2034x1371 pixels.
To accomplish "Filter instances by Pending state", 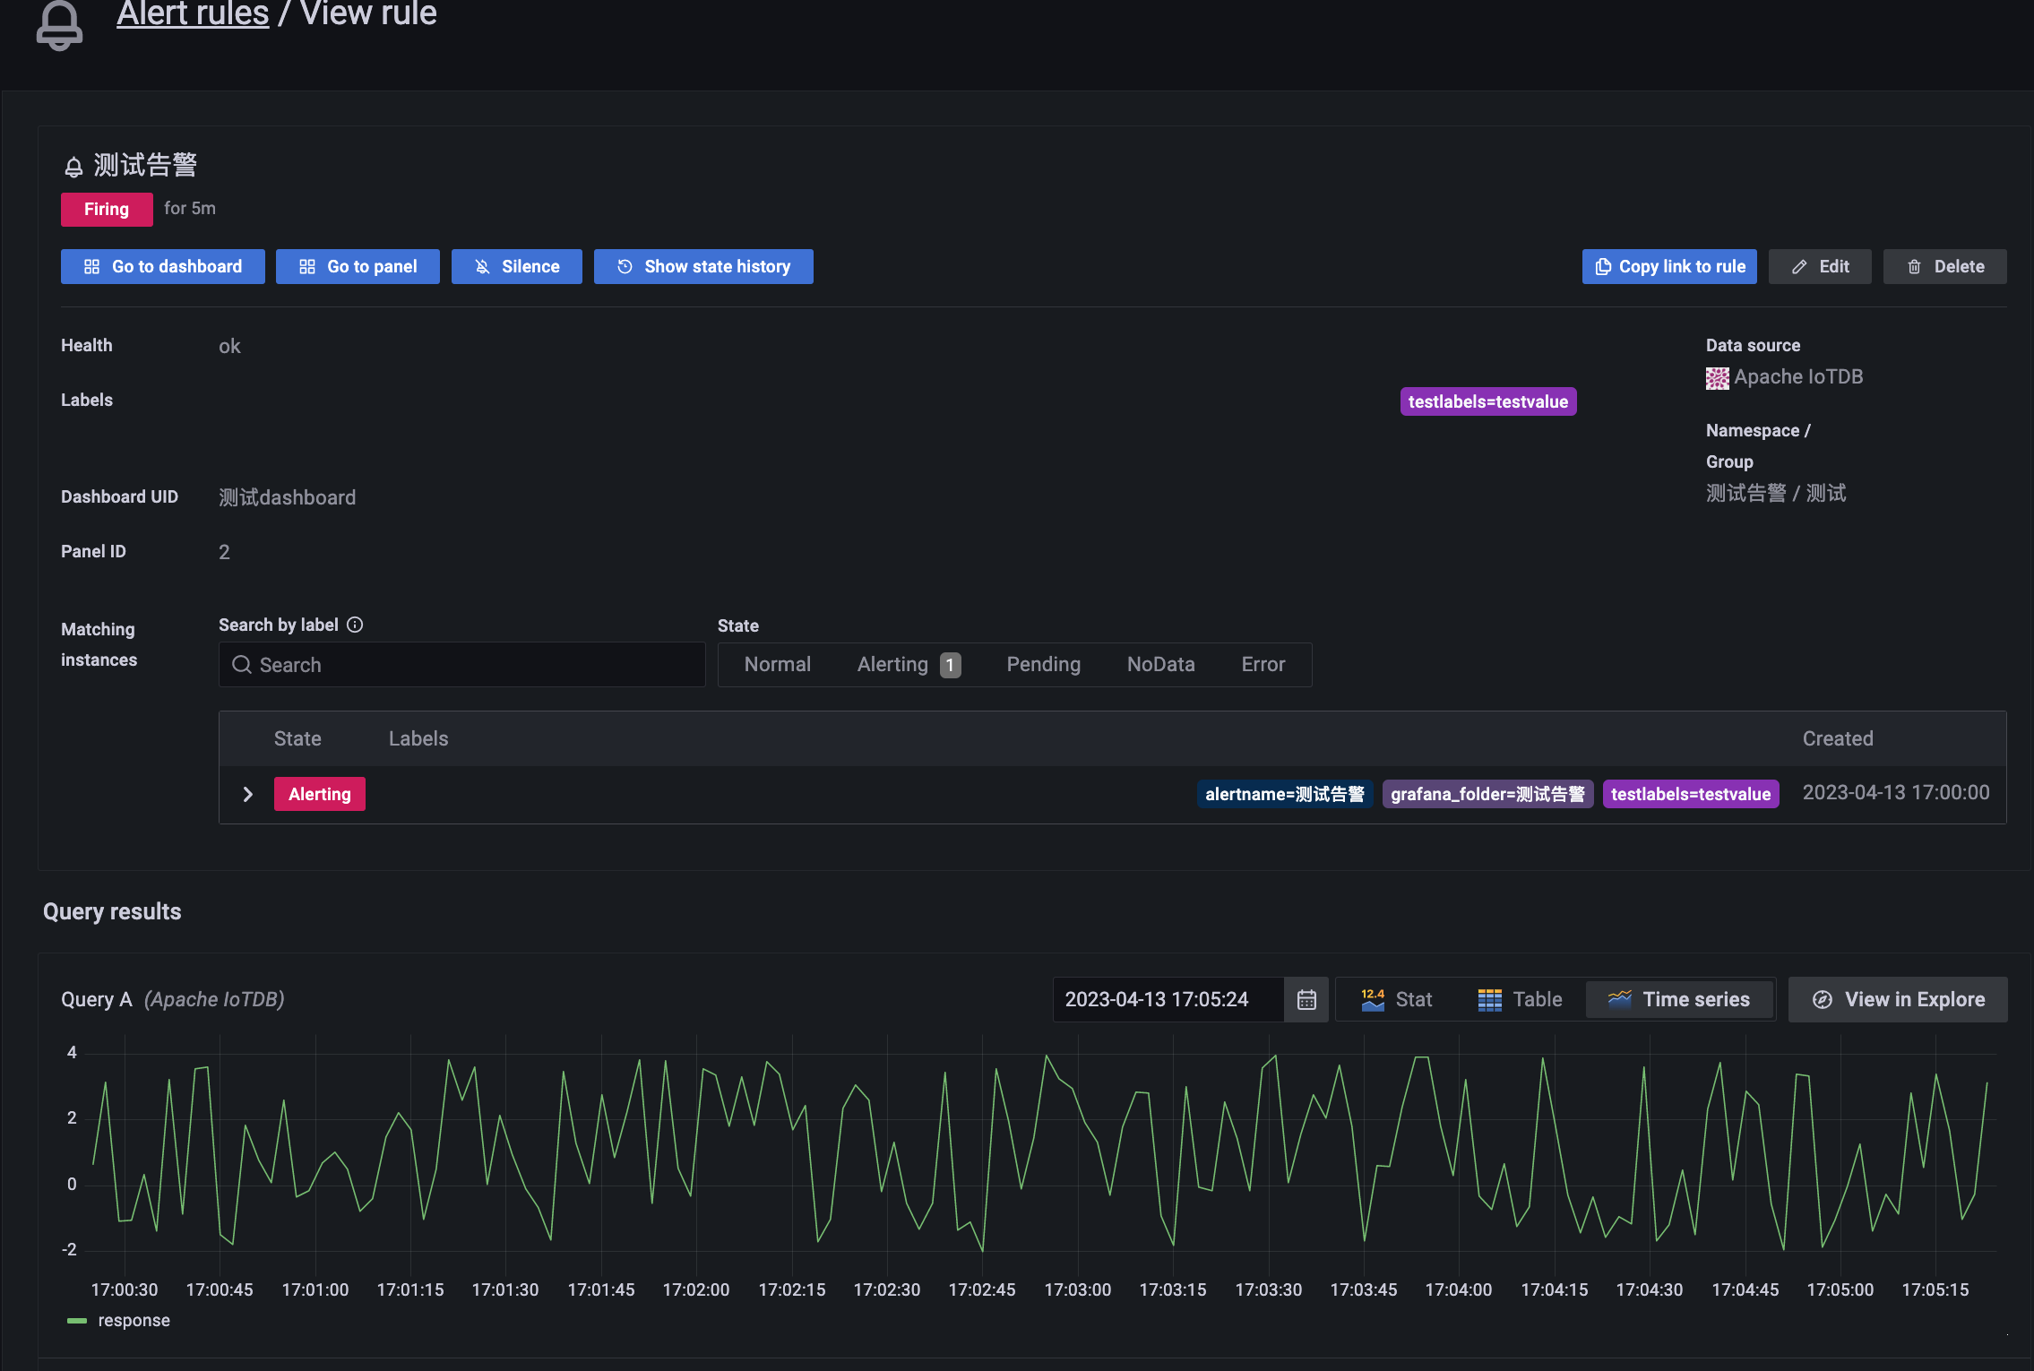I will tap(1043, 664).
